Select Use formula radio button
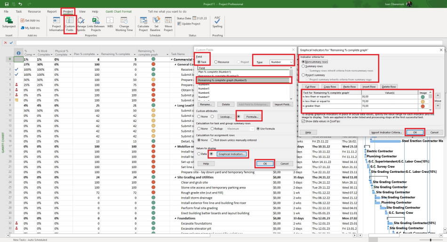 click(258, 129)
